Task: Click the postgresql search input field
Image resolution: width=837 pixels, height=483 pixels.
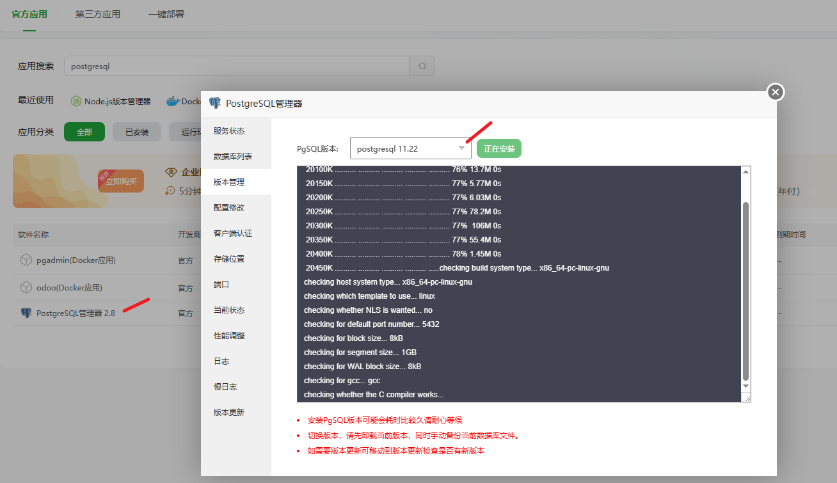Action: [x=237, y=66]
